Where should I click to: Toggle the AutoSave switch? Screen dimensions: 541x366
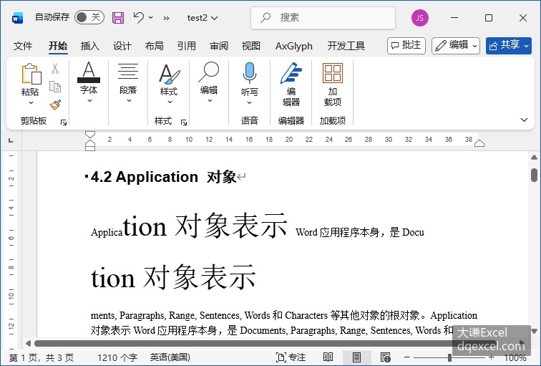pyautogui.click(x=89, y=17)
